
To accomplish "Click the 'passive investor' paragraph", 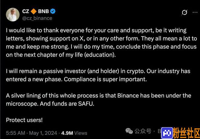I will (x=98, y=75).
